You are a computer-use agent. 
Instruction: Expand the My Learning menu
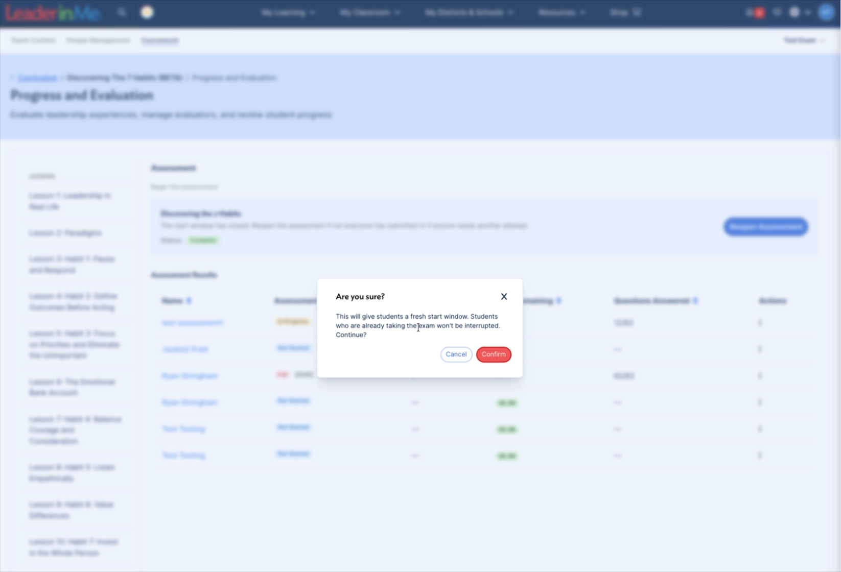288,12
